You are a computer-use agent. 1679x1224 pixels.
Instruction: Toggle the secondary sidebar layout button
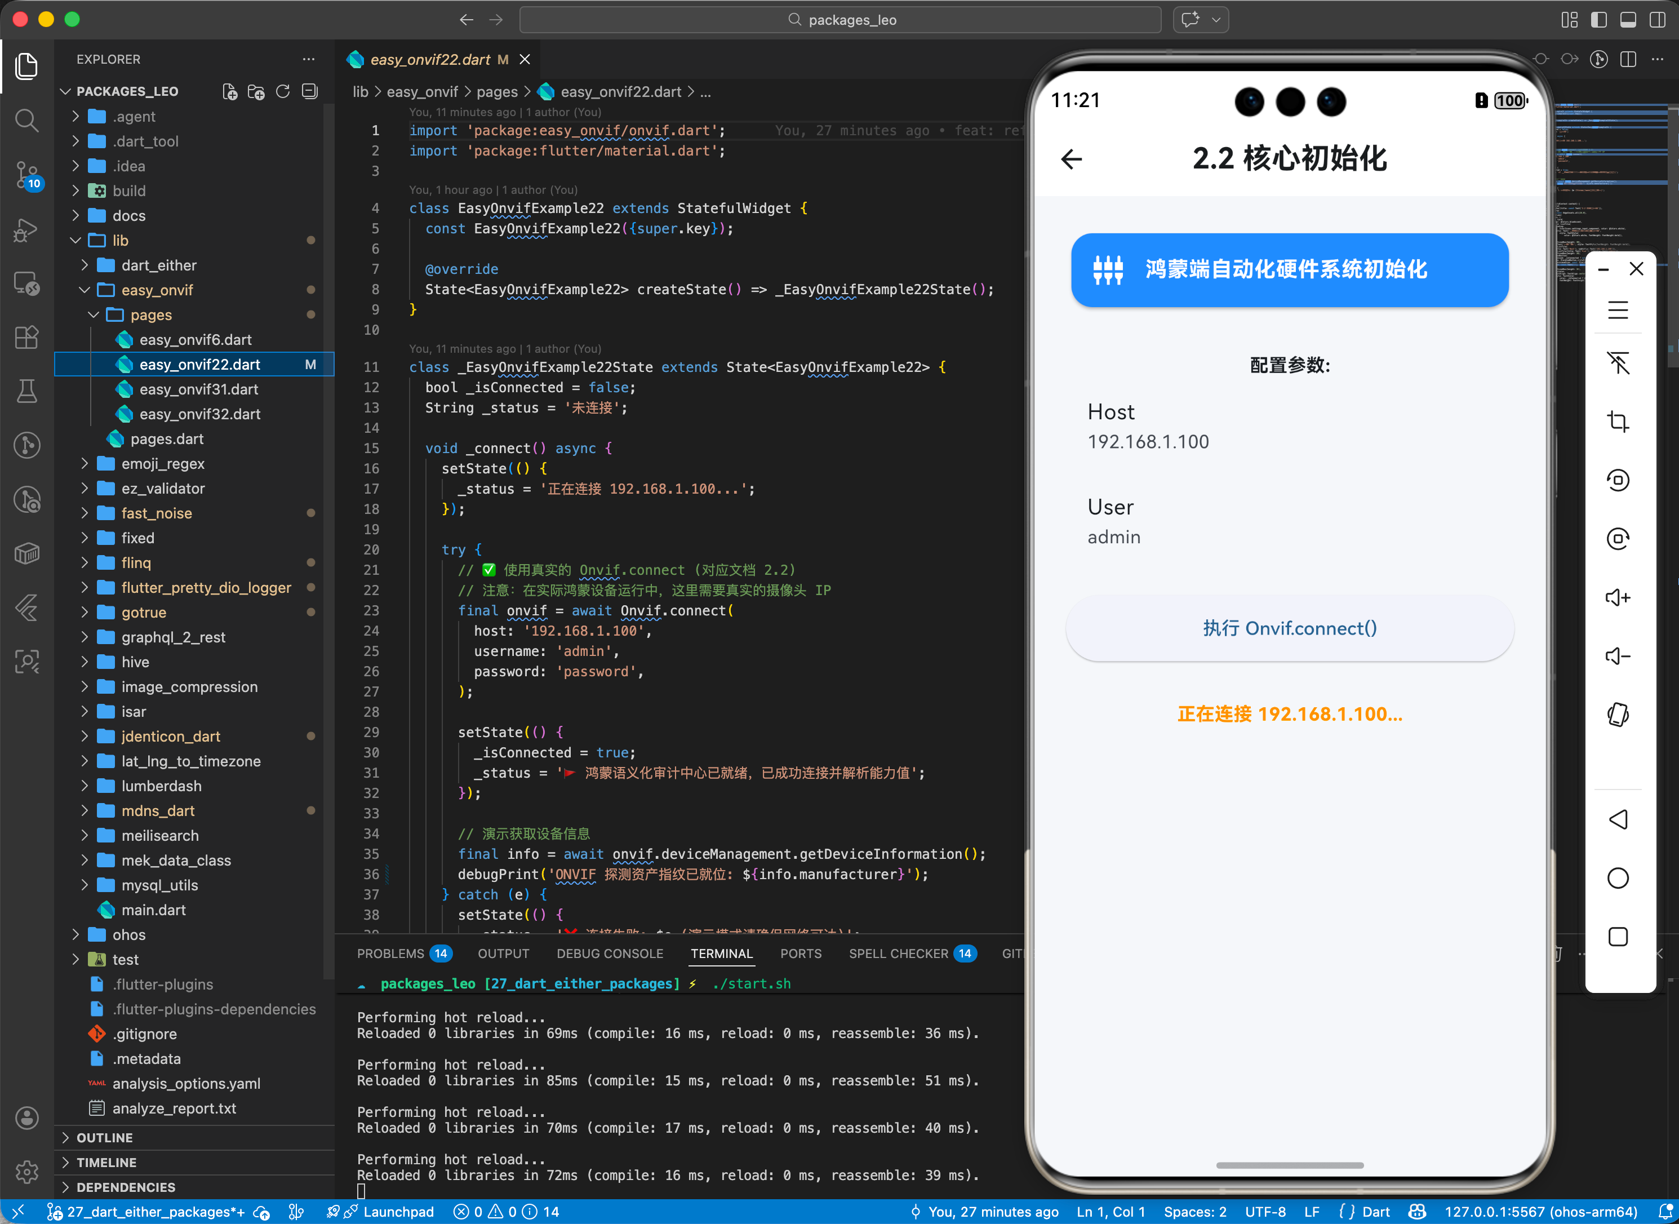(1658, 20)
